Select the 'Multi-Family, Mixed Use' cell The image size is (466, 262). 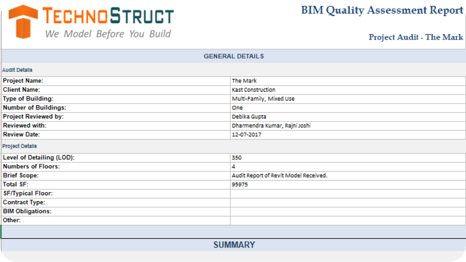(348, 99)
